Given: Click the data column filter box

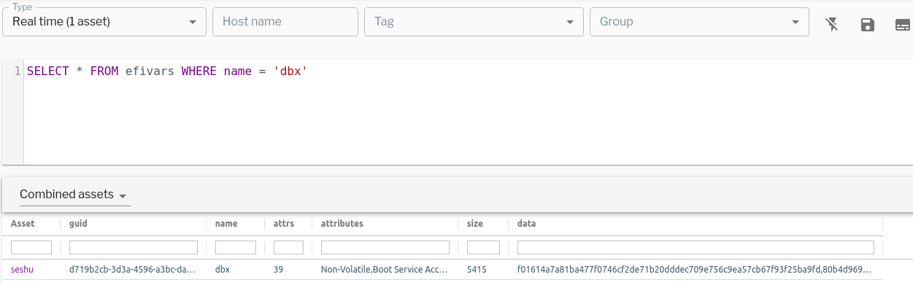Looking at the screenshot, I should point(696,247).
